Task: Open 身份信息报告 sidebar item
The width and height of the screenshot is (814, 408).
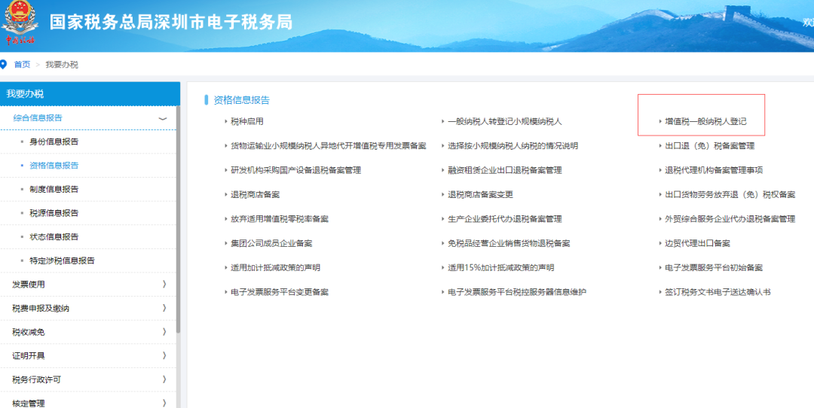Action: click(x=54, y=142)
